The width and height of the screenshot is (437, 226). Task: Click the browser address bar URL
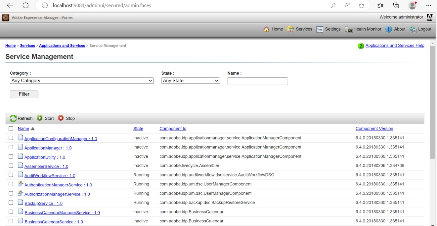[102, 5]
